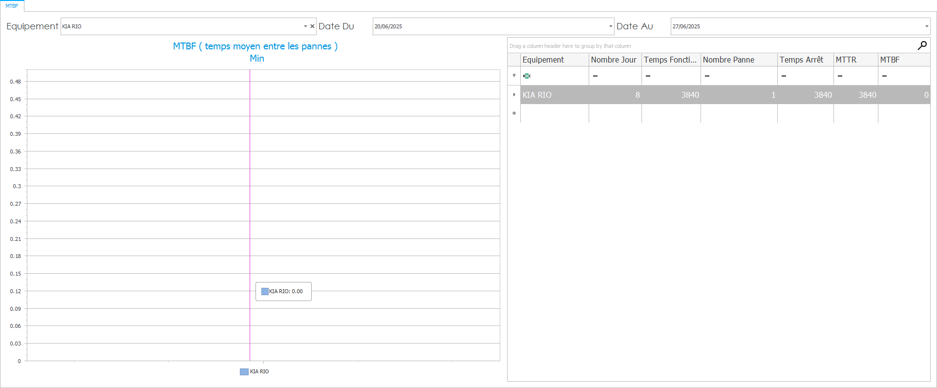Open the grid search panel magnifier
Image resolution: width=937 pixels, height=388 pixels.
click(x=922, y=45)
